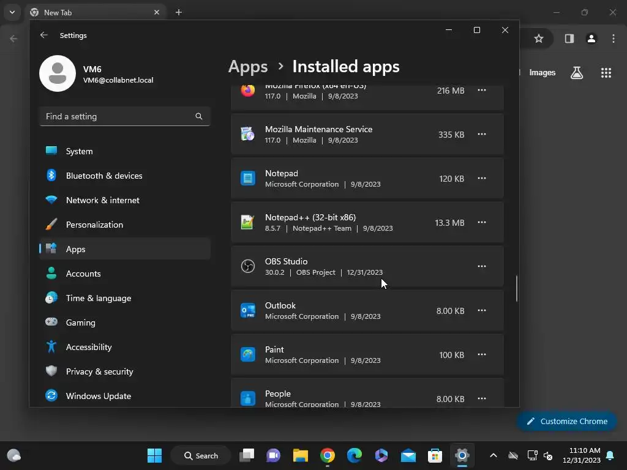Go to Gaming settings
The height and width of the screenshot is (470, 627).
(x=125, y=323)
